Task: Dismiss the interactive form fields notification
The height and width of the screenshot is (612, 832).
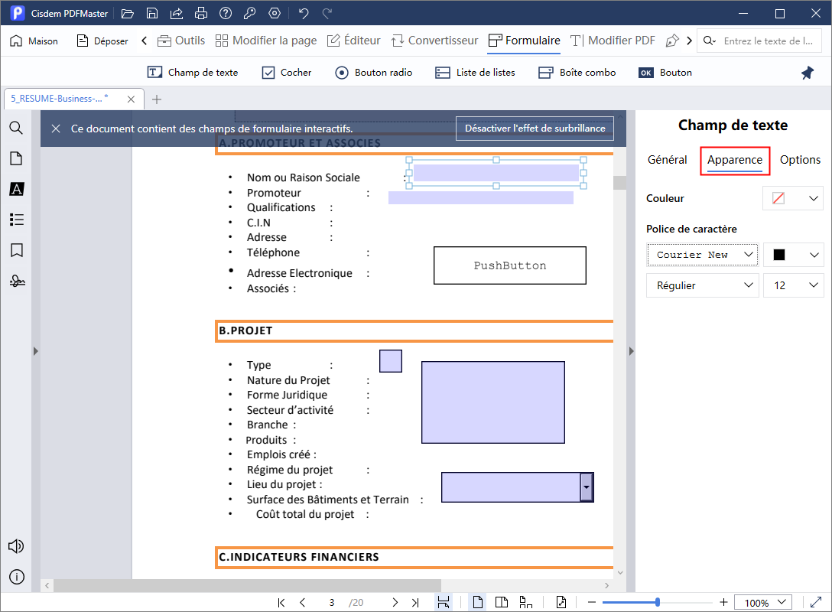Action: pyautogui.click(x=56, y=129)
